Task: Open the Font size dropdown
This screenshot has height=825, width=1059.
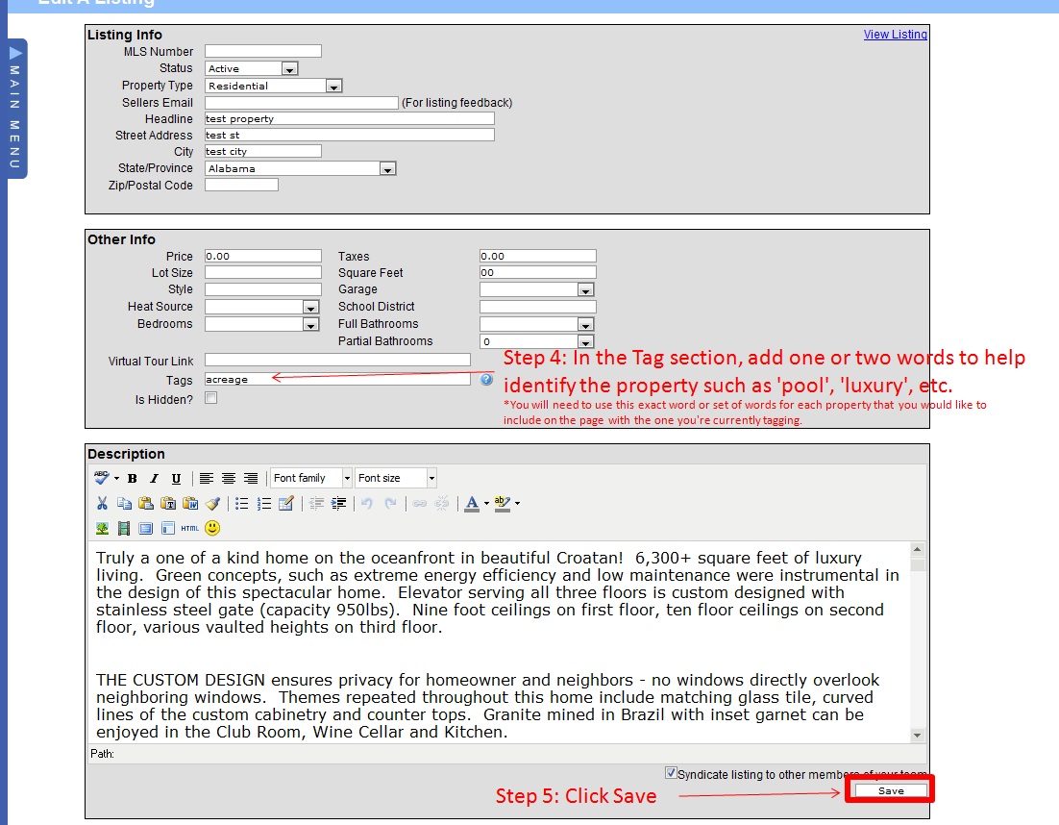Action: tap(396, 479)
